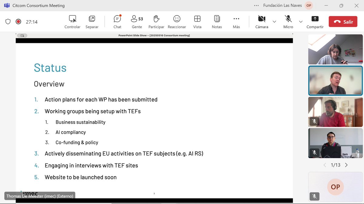This screenshot has height=204, width=364.
Task: Click 'Website to be launched soon'
Action: tap(81, 177)
